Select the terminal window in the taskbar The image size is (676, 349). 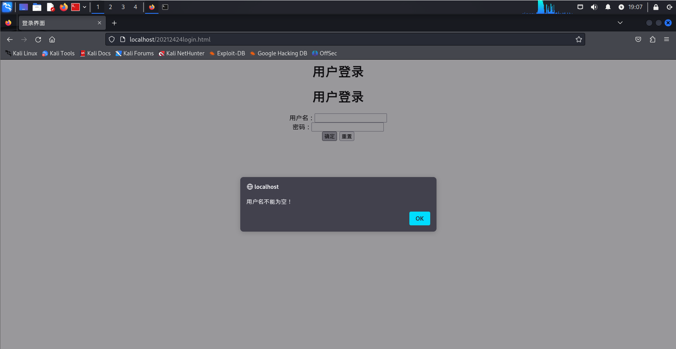point(165,7)
